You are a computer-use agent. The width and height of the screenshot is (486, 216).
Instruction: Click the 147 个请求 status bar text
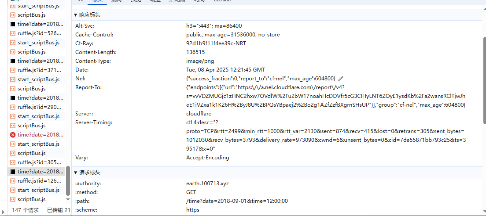click(26, 210)
